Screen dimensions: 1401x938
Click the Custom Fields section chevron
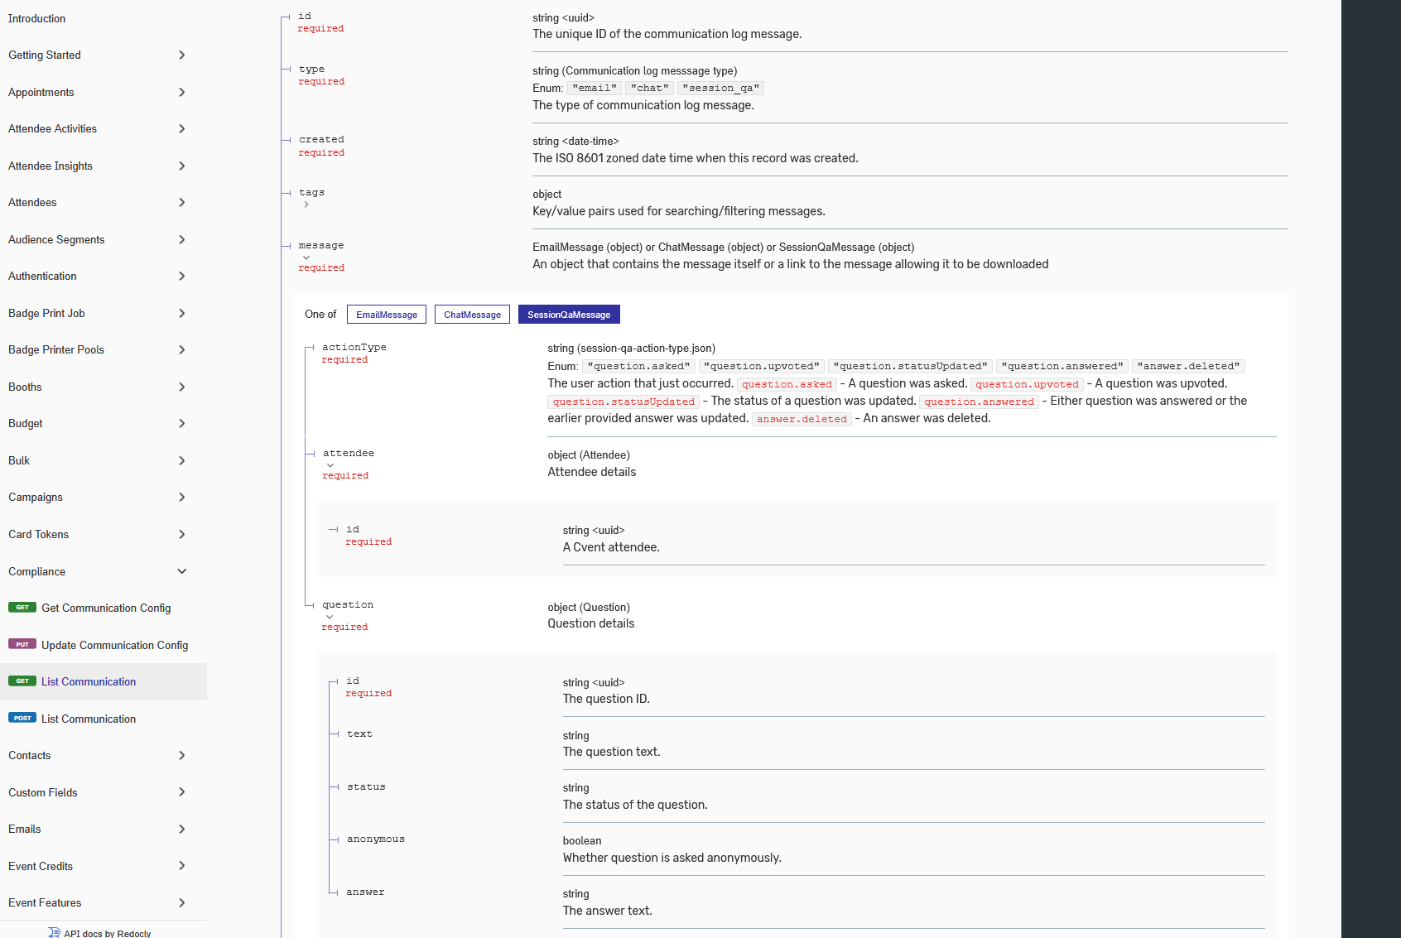[x=182, y=792]
